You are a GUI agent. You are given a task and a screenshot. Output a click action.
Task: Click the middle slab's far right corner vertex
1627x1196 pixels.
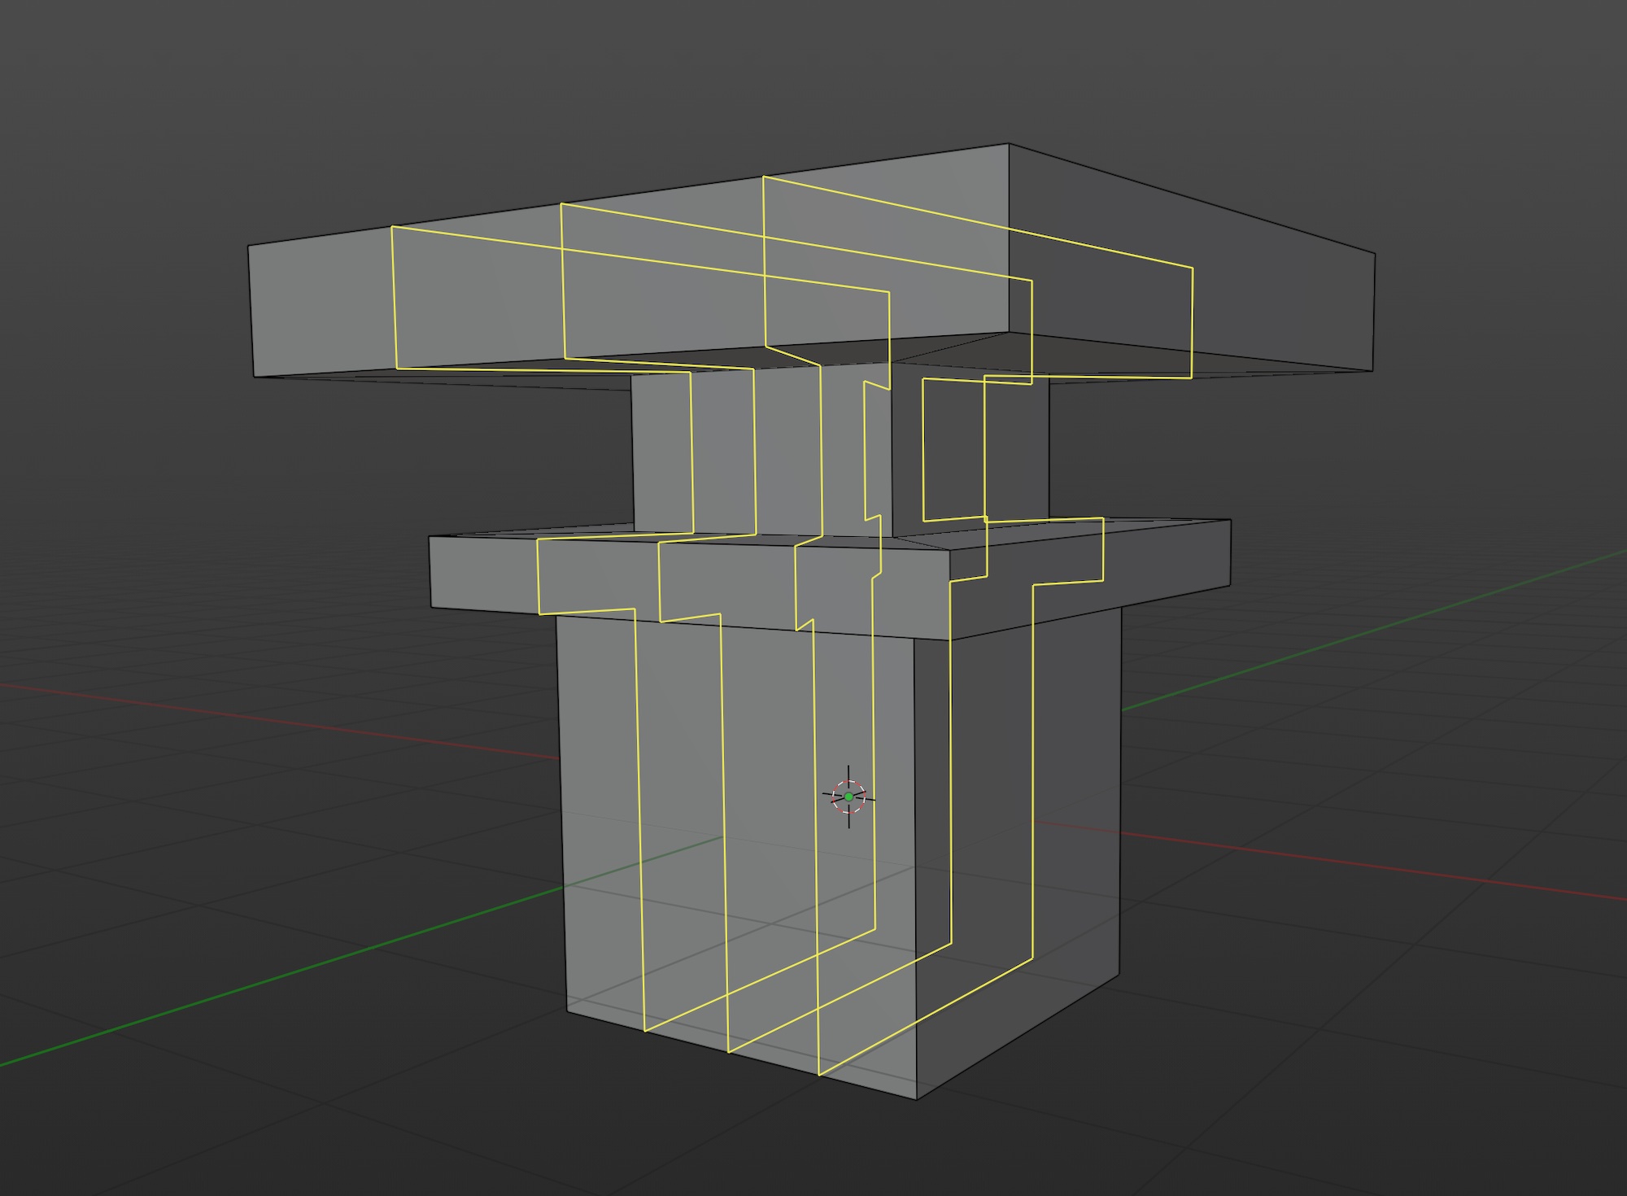pyautogui.click(x=1230, y=521)
